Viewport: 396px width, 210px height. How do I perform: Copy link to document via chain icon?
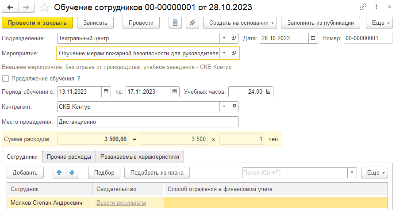(363, 7)
